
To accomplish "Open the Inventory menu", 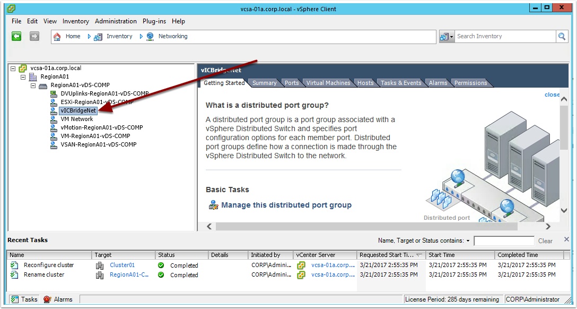I will click(76, 21).
